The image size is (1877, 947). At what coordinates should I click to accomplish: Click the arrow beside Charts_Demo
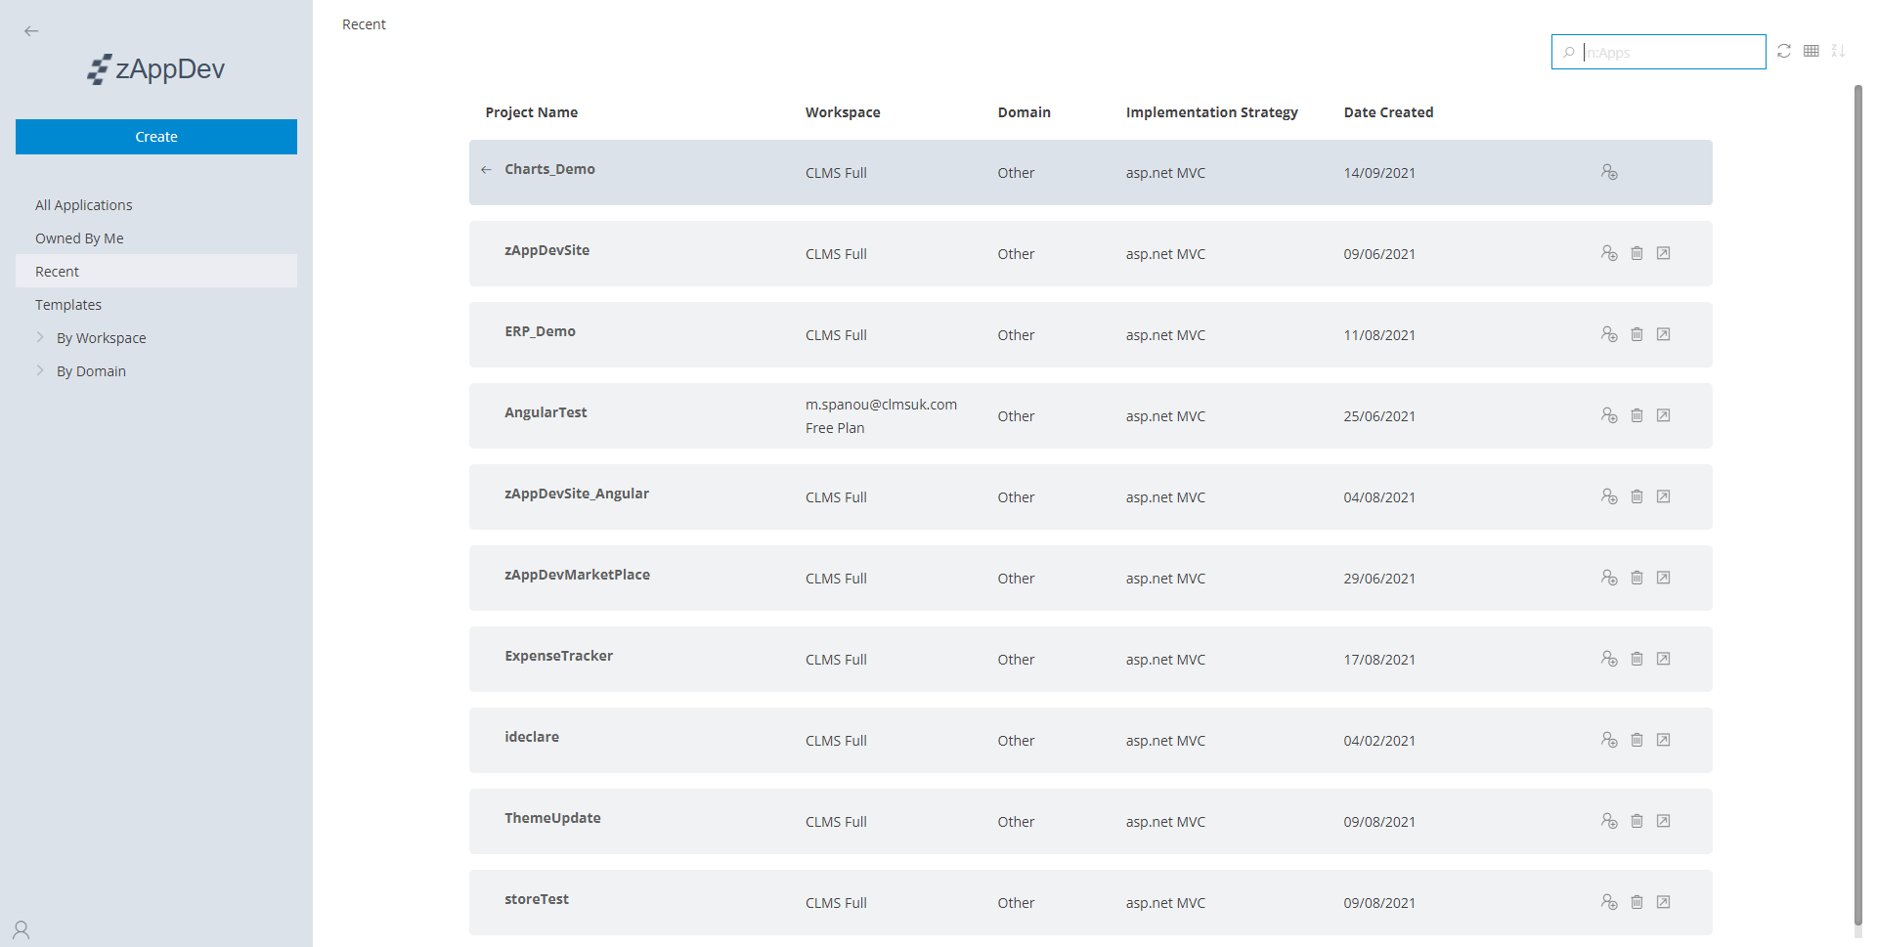click(486, 170)
